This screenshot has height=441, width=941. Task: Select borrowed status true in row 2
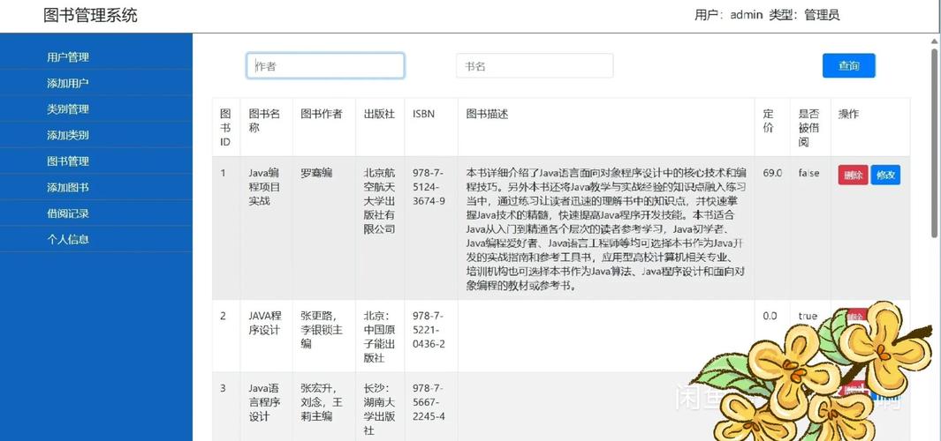(808, 316)
